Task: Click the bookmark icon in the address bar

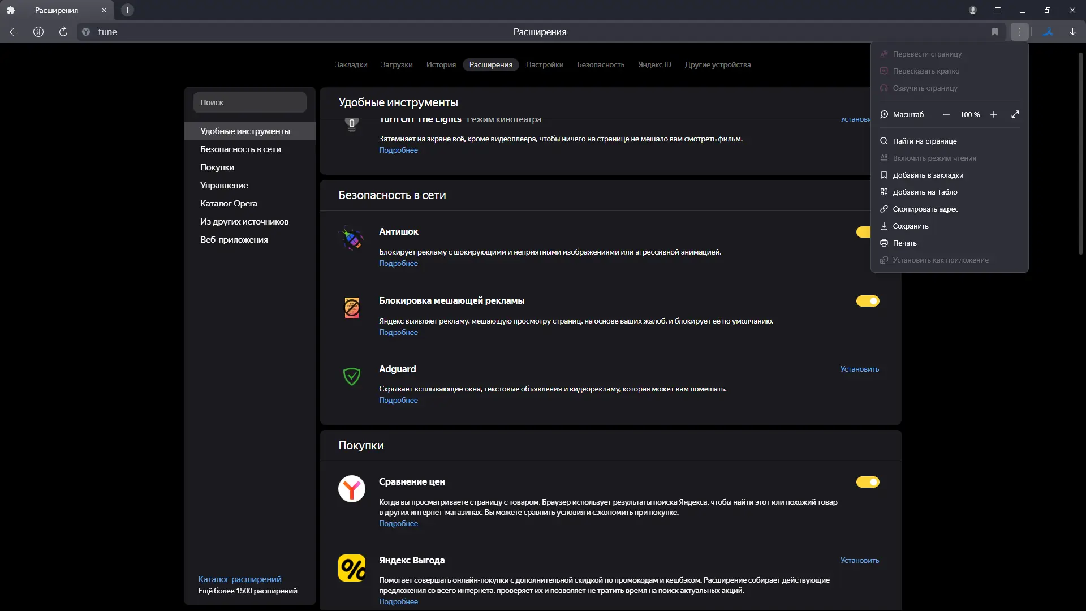Action: [x=995, y=32]
